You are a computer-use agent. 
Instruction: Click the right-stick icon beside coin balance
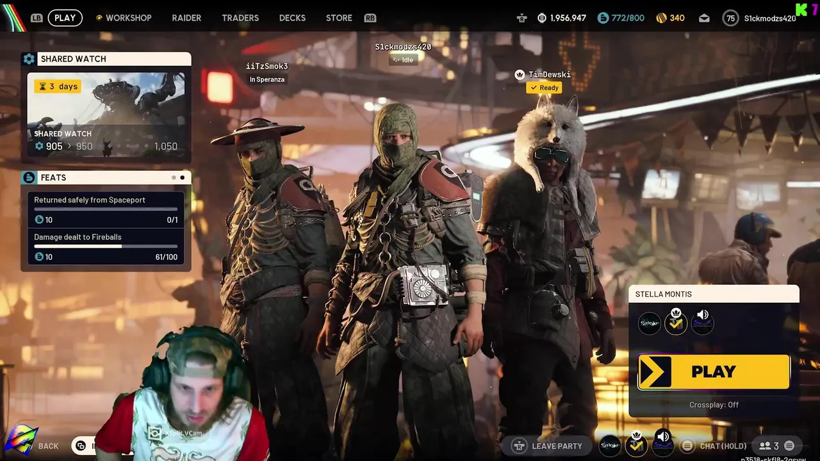(x=522, y=18)
